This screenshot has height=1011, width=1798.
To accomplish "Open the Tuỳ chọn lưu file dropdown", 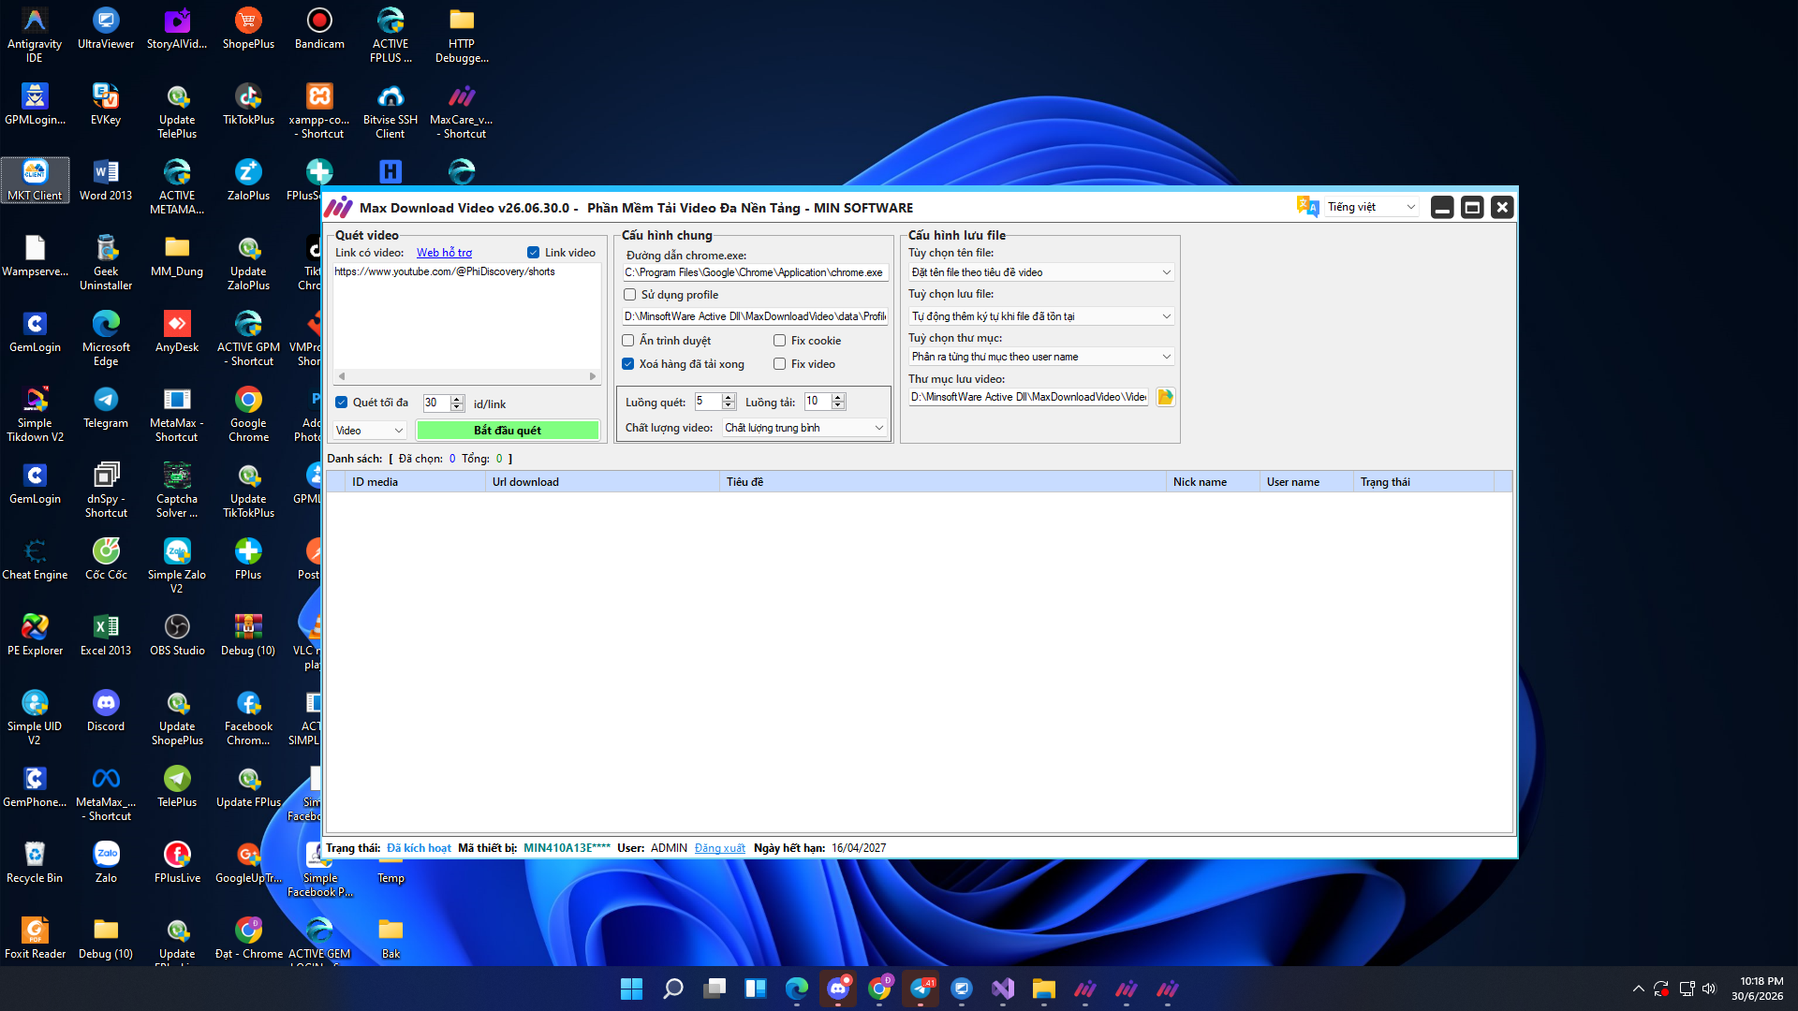I will tap(1041, 316).
